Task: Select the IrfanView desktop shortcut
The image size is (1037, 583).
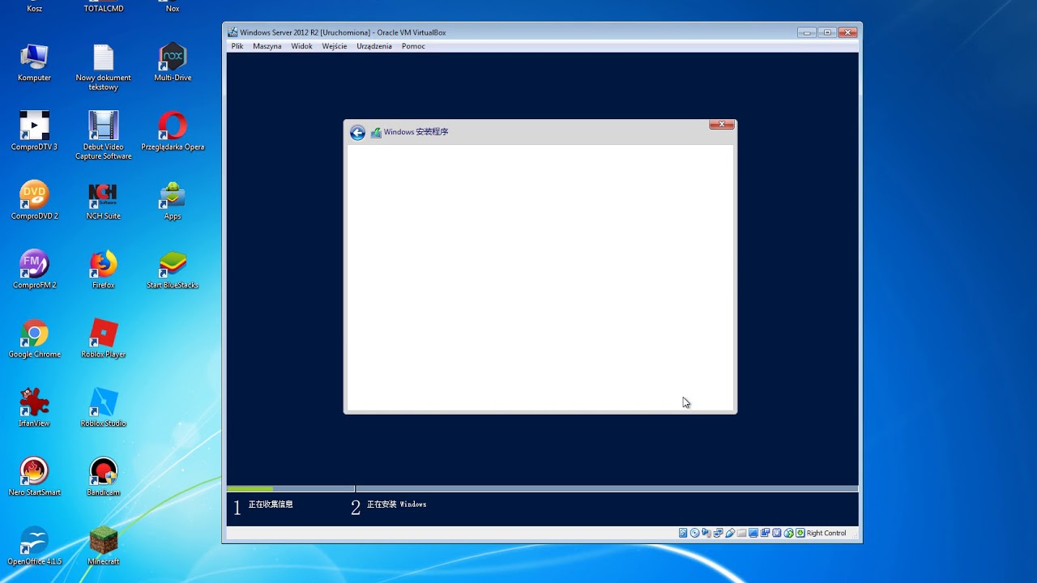Action: (x=34, y=407)
